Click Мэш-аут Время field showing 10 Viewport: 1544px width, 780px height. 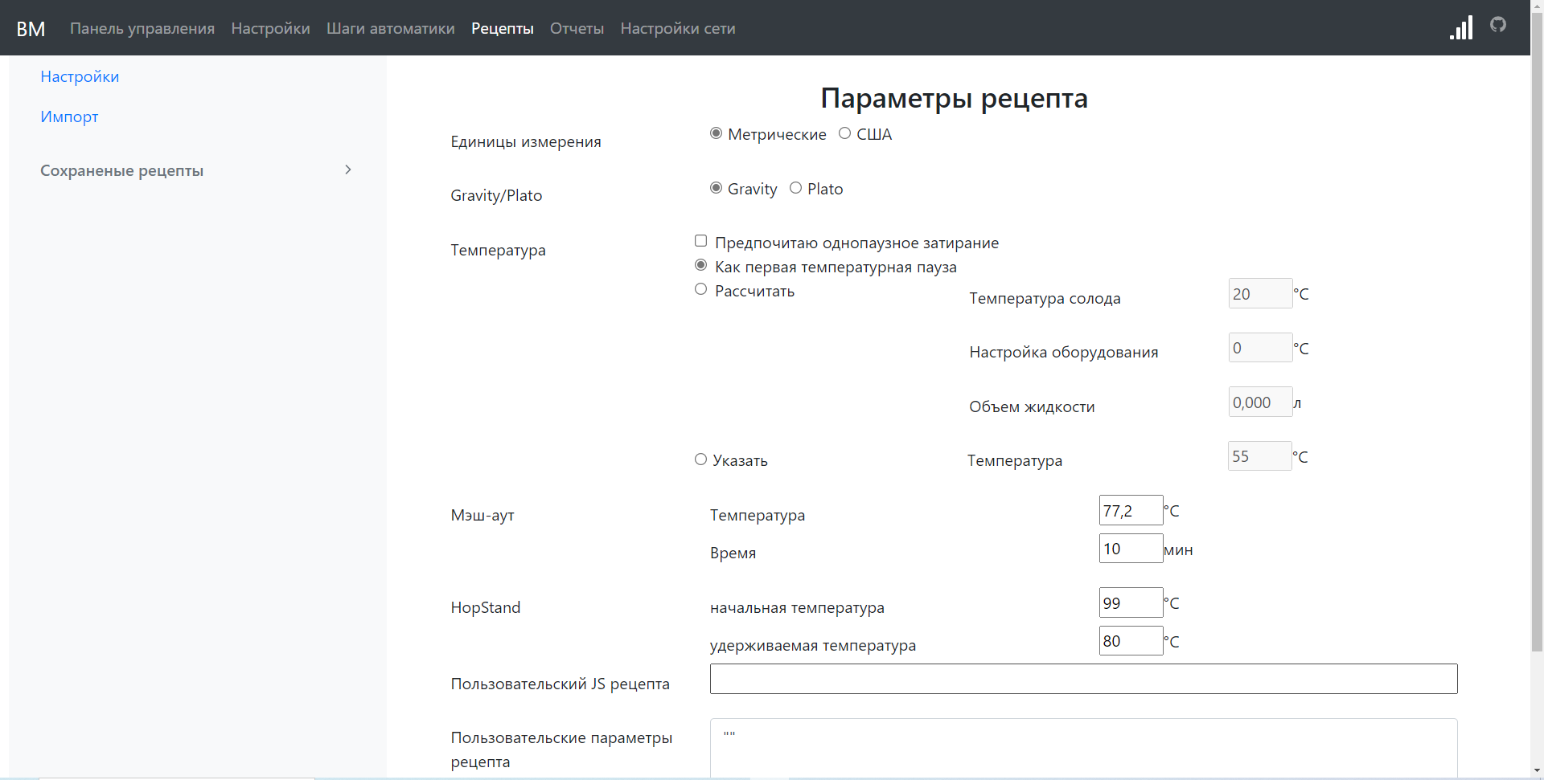click(1131, 549)
